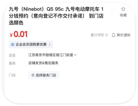The width and height of the screenshot is (138, 106).
Task: Click the 服务 service label
Action: pos(12,63)
